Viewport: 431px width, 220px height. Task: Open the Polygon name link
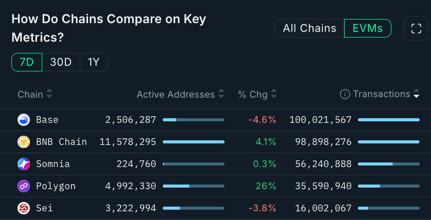tap(56, 186)
